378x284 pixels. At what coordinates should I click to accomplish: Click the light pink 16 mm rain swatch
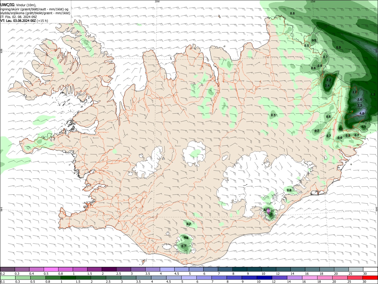(309, 277)
